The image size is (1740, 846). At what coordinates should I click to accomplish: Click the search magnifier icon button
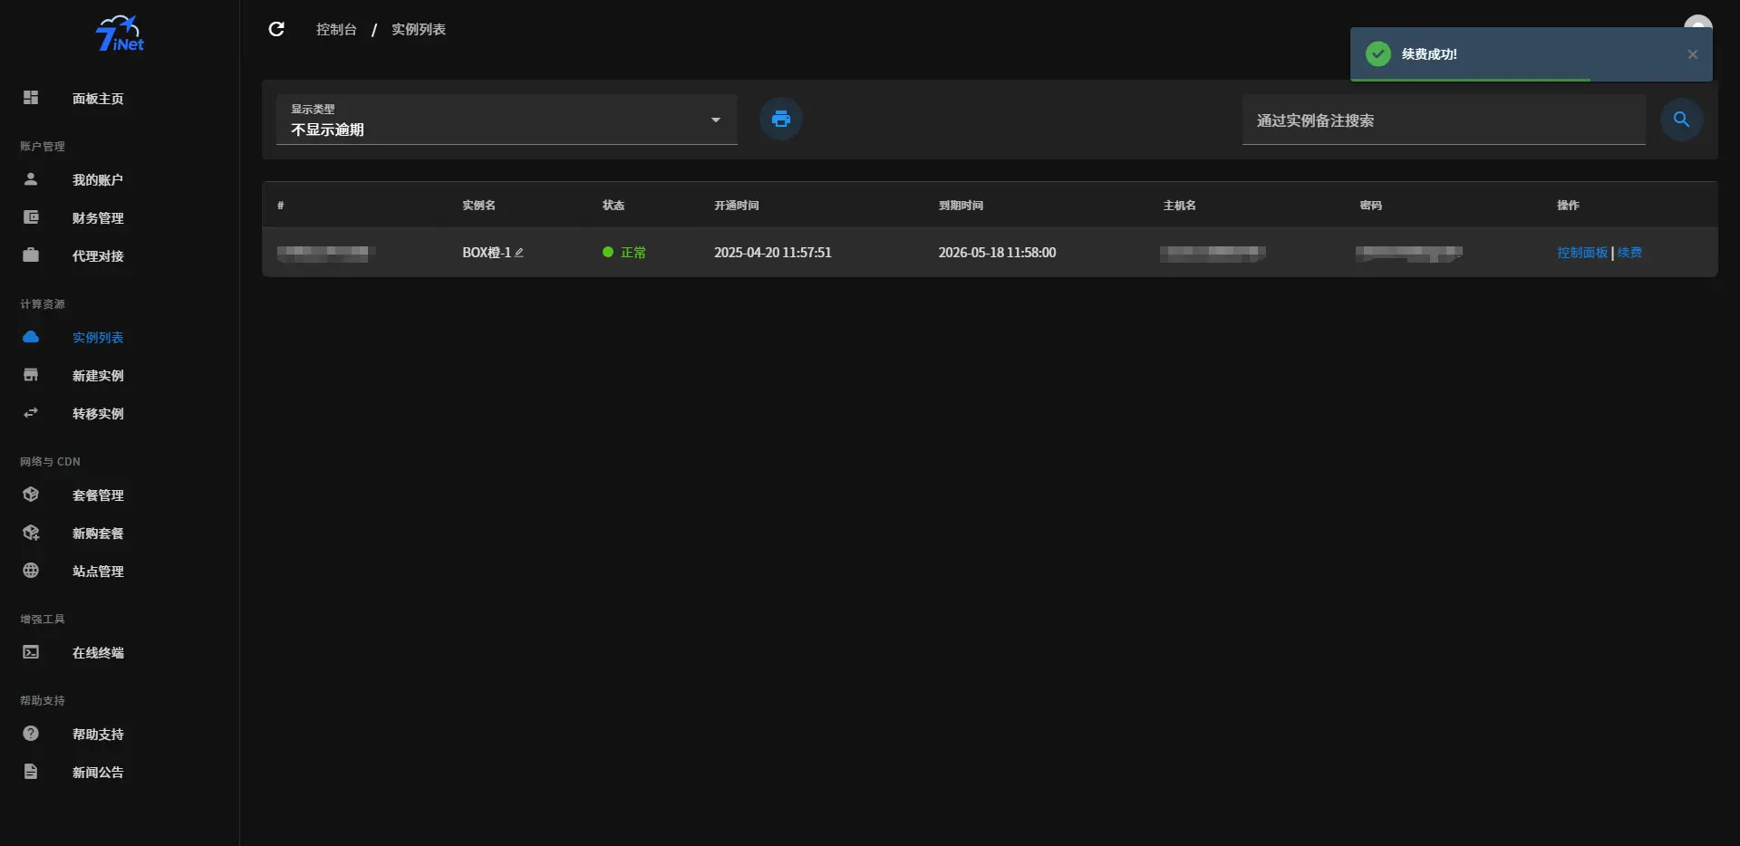click(1681, 120)
